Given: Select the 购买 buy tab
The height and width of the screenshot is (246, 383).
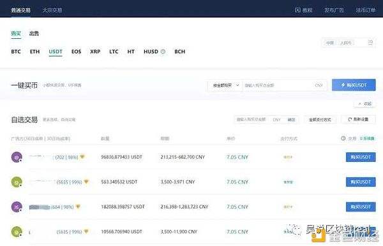Looking at the screenshot, I should point(16,33).
